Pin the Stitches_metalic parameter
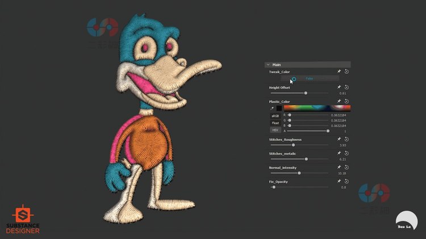The width and height of the screenshot is (426, 239). [x=339, y=153]
